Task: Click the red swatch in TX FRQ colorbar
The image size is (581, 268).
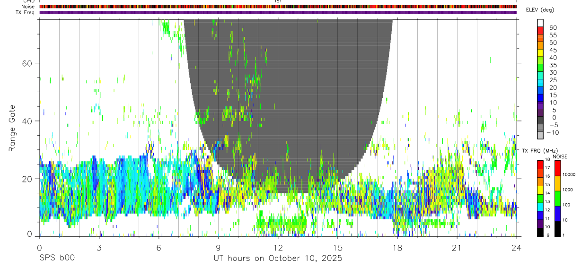Action: click(540, 165)
